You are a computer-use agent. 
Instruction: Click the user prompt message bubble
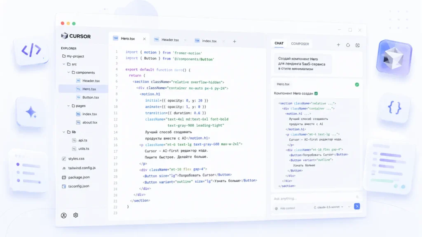(x=303, y=64)
